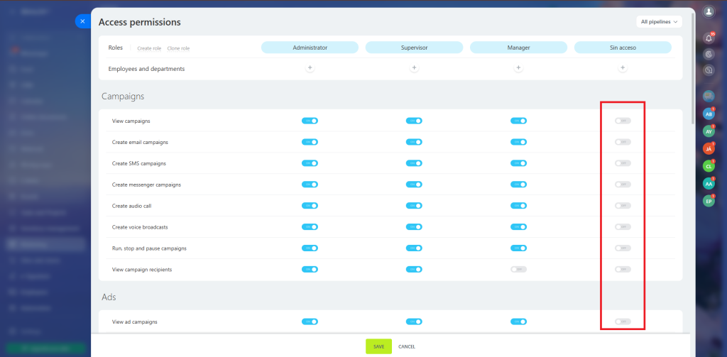Viewport: 727px width, 357px height.
Task: Click the Create role link
Action: (149, 48)
